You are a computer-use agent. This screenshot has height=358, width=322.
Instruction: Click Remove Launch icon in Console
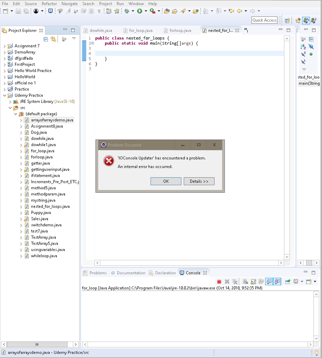[x=227, y=281]
